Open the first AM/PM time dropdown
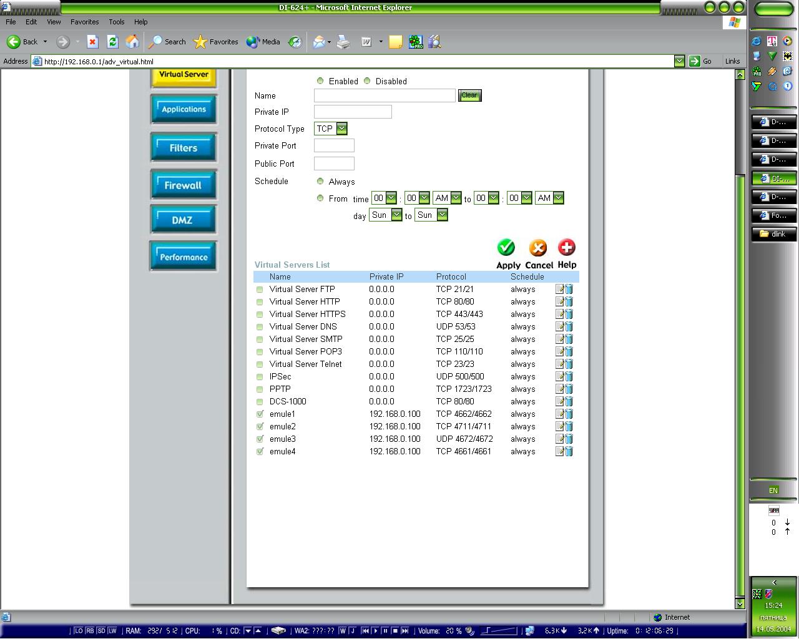This screenshot has height=639, width=799. (x=456, y=198)
